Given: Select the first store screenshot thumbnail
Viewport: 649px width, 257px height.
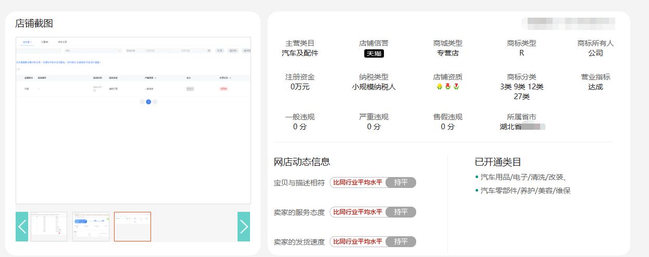Looking at the screenshot, I should [x=49, y=226].
